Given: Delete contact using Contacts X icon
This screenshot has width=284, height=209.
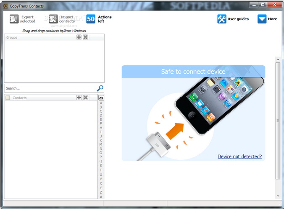Looking at the screenshot, I should (85, 98).
